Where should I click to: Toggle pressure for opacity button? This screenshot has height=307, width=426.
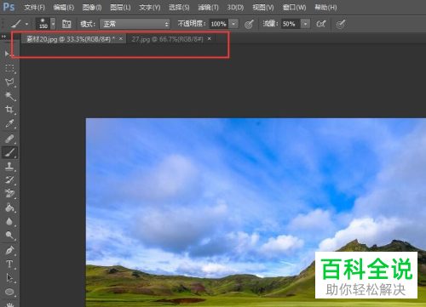pyautogui.click(x=249, y=24)
